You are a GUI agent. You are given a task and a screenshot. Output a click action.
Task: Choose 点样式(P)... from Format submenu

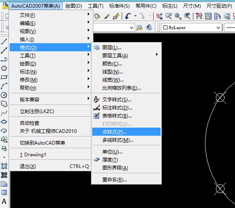pyautogui.click(x=127, y=132)
